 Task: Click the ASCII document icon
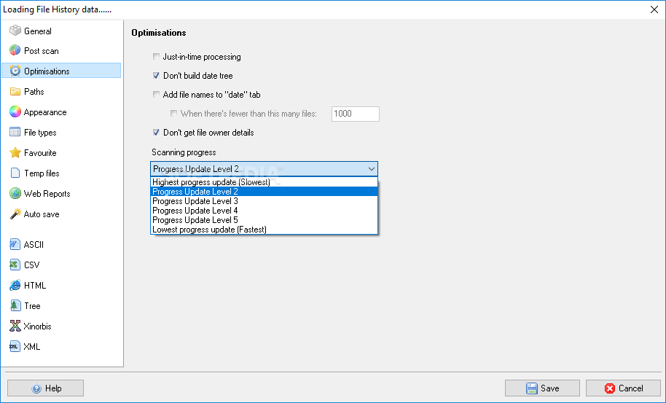coord(15,244)
